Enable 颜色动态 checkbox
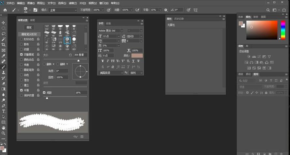This screenshot has height=155, width=290. point(22,60)
